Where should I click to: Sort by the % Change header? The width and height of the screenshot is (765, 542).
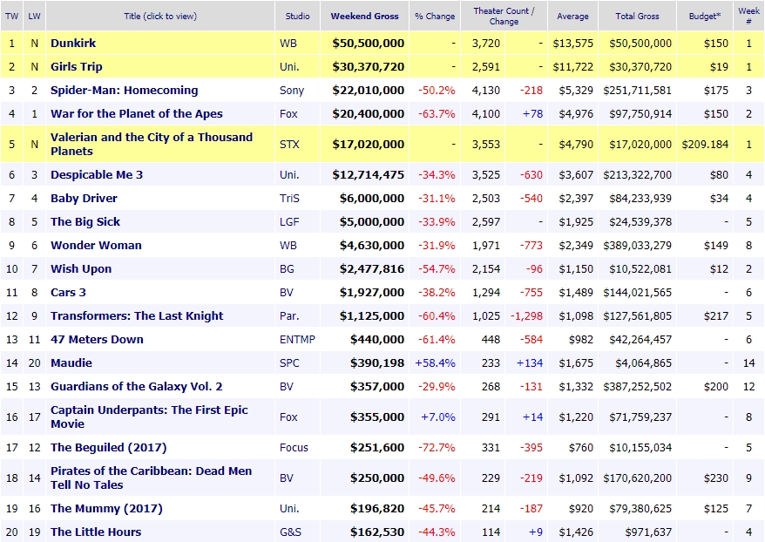click(x=435, y=16)
